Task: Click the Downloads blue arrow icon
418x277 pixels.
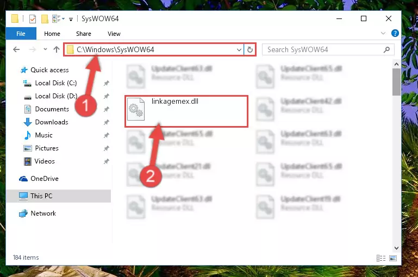Action: point(28,122)
